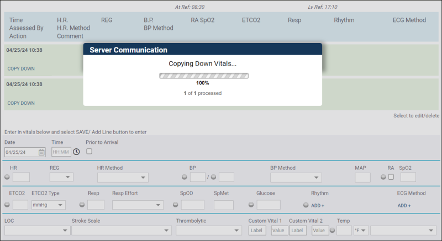
Task: Click the Resp value input field
Action: [x=96, y=205]
